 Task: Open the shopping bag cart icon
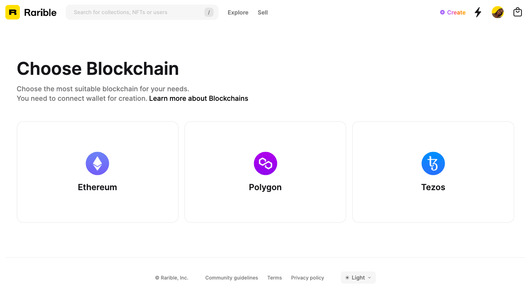pos(518,12)
